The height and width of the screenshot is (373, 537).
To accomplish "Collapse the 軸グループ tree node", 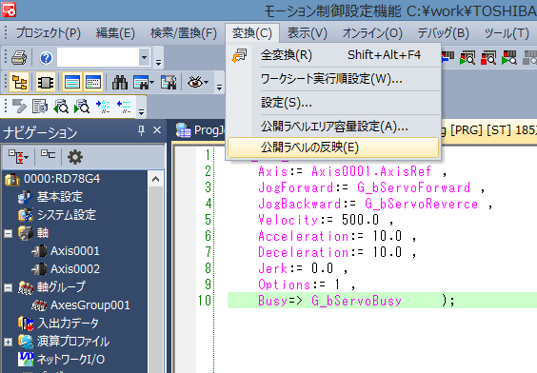I will pyautogui.click(x=8, y=287).
